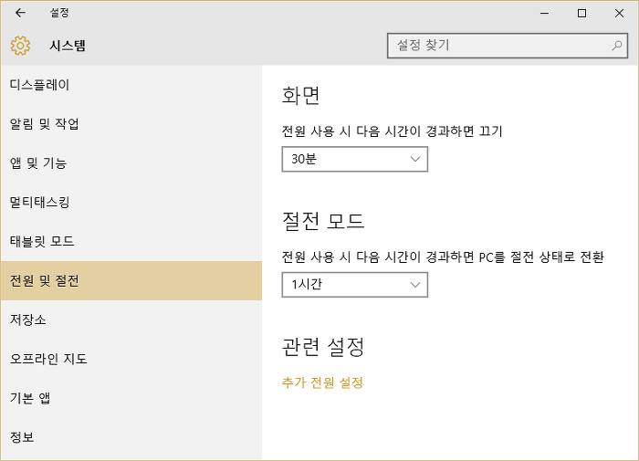This screenshot has width=639, height=461.
Task: Click the chevron arrow on the 30분 combo box
Action: point(414,160)
